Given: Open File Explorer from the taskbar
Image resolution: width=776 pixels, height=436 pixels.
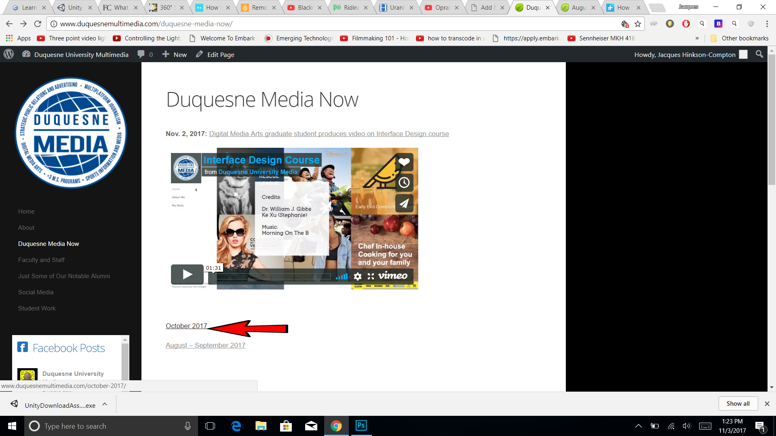Looking at the screenshot, I should point(261,426).
